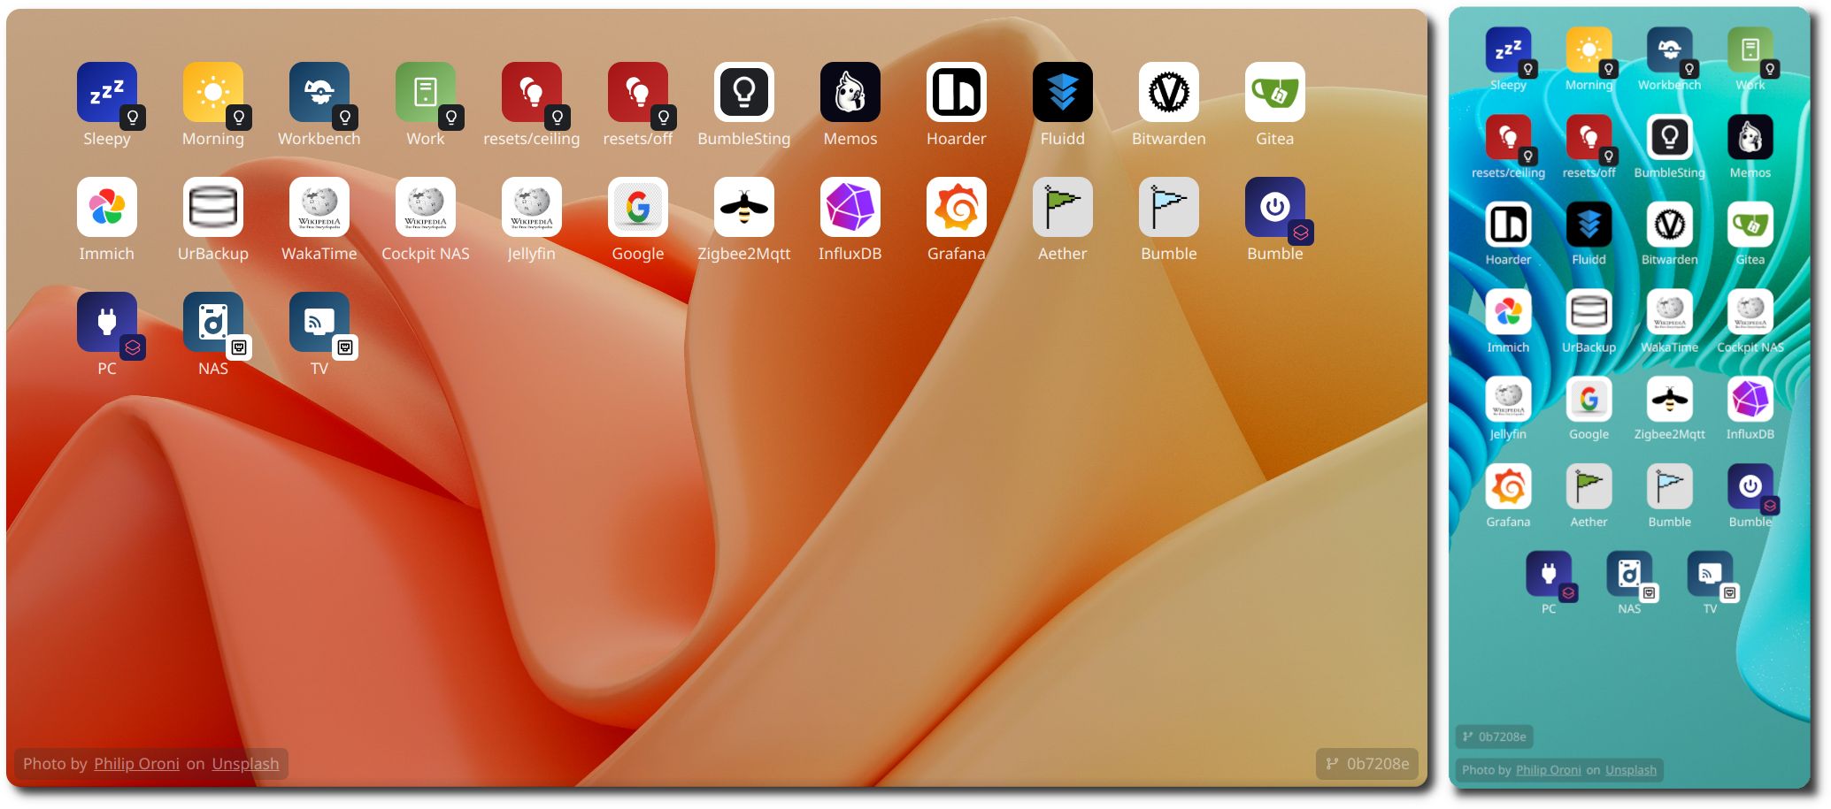Open Zigbee2Mqtt in the mobile view
The image size is (1831, 809).
[1669, 399]
